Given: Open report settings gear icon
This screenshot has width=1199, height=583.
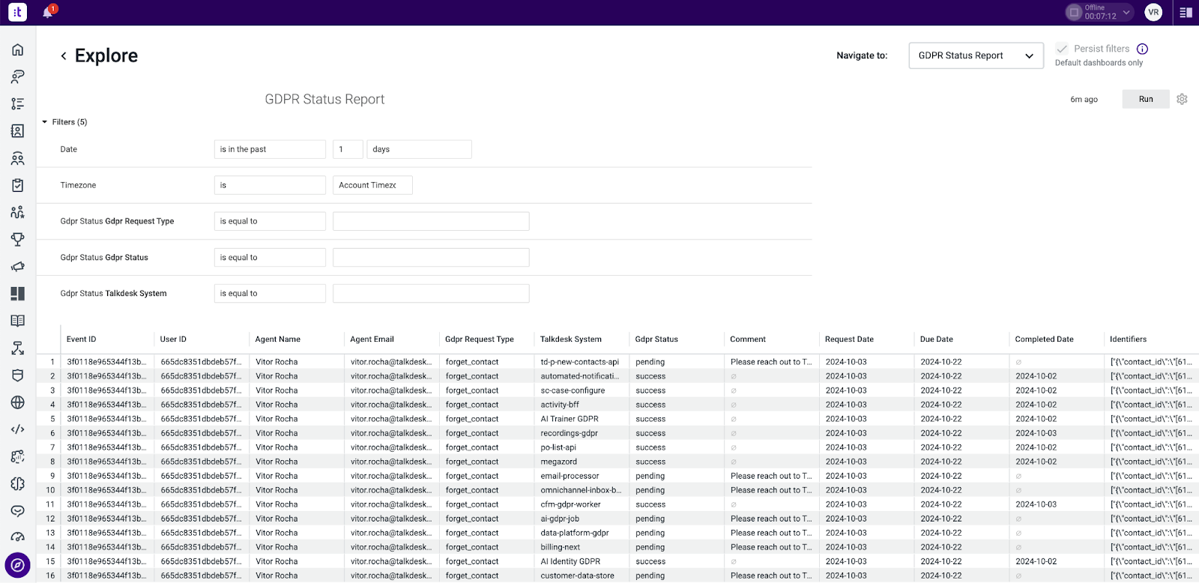Looking at the screenshot, I should [x=1182, y=99].
